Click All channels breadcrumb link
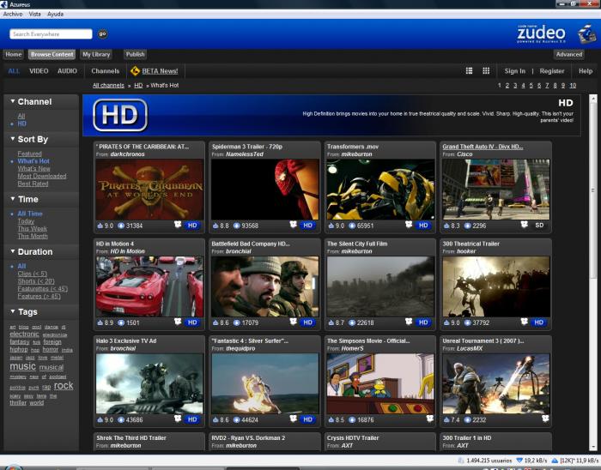The image size is (601, 470). [x=108, y=86]
